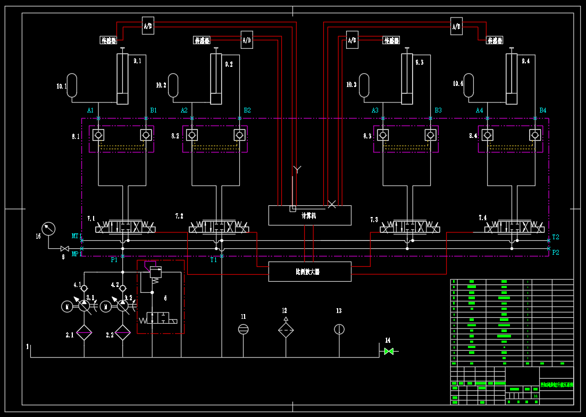Select directional valve 7.4 symbol
The height and width of the screenshot is (417, 586).
(514, 227)
